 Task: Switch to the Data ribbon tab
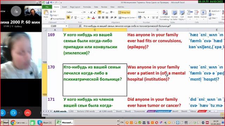(96, 7)
